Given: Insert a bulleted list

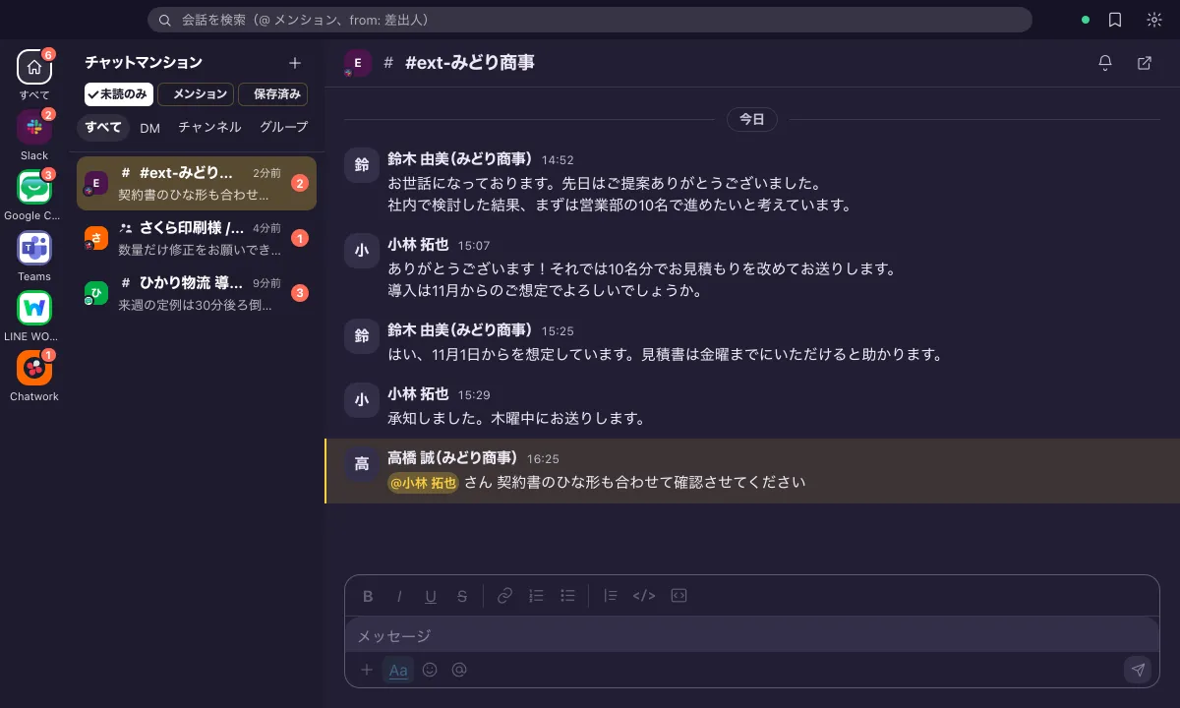Looking at the screenshot, I should pyautogui.click(x=567, y=596).
